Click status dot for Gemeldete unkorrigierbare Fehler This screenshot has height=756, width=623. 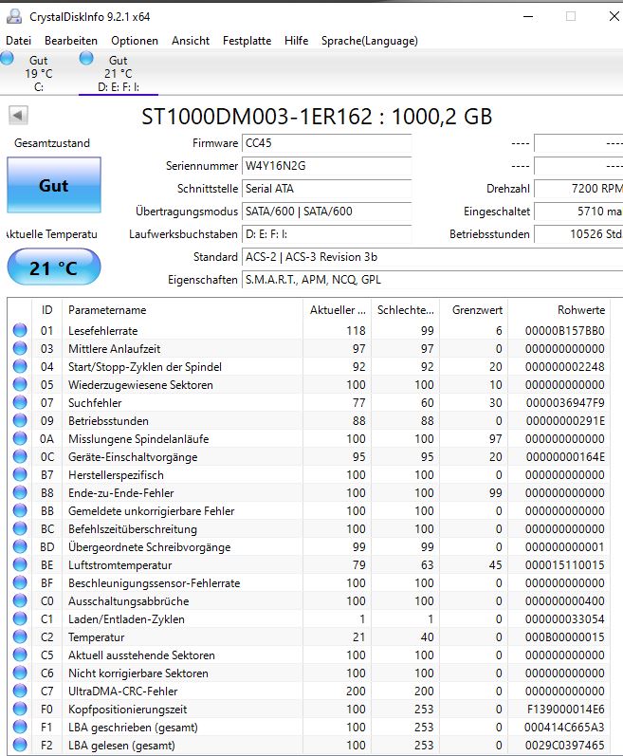pyautogui.click(x=20, y=510)
